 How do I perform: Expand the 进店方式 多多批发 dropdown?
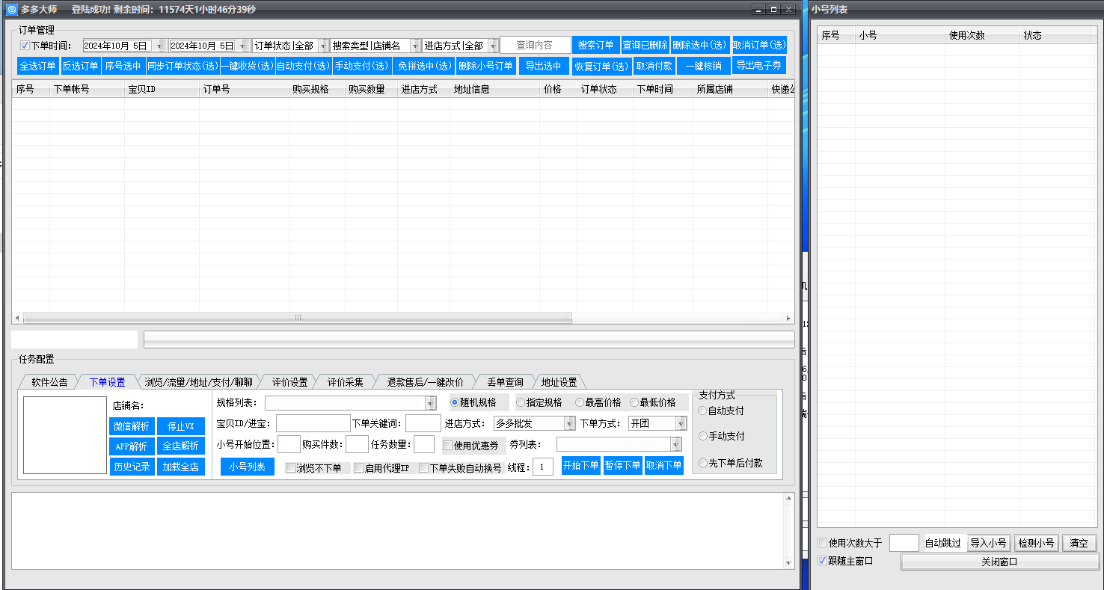(568, 424)
